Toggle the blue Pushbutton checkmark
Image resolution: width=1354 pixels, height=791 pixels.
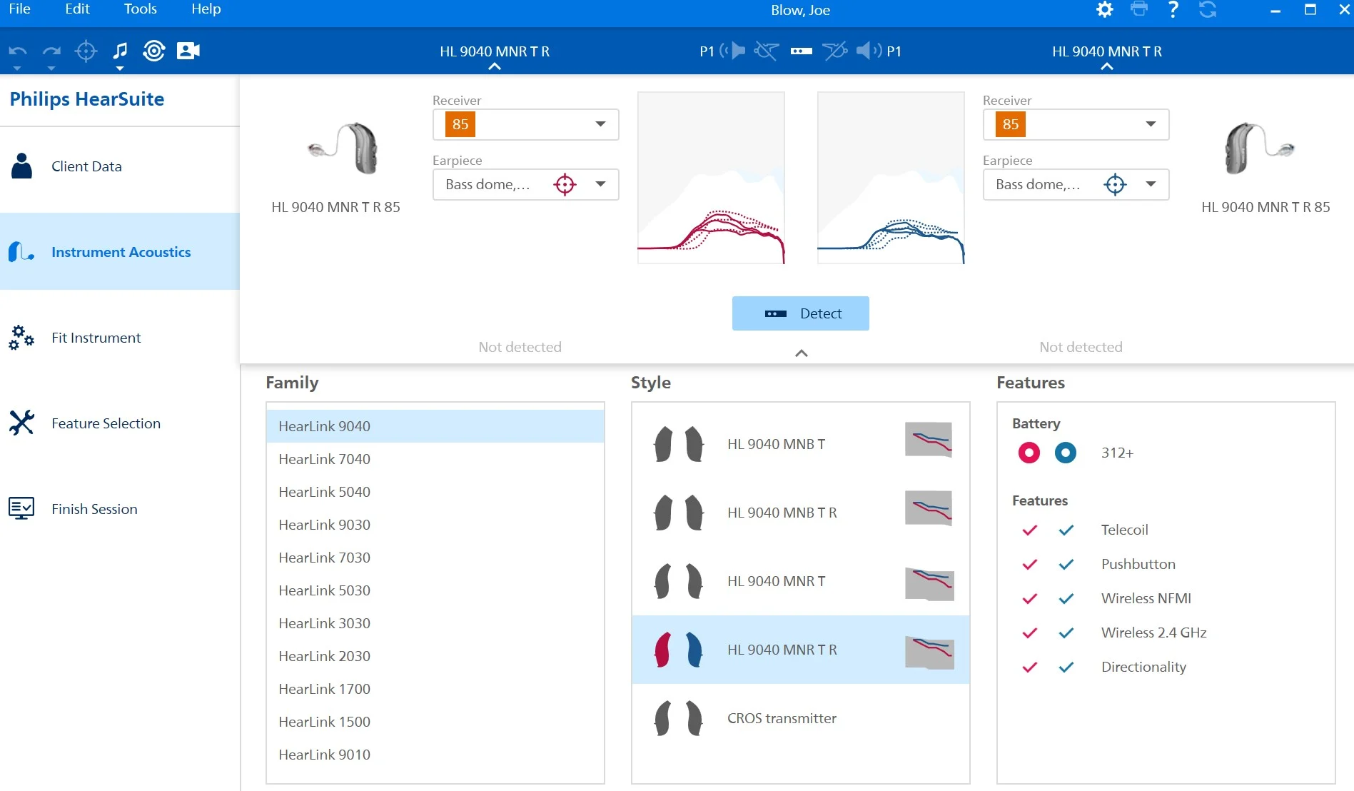point(1066,564)
